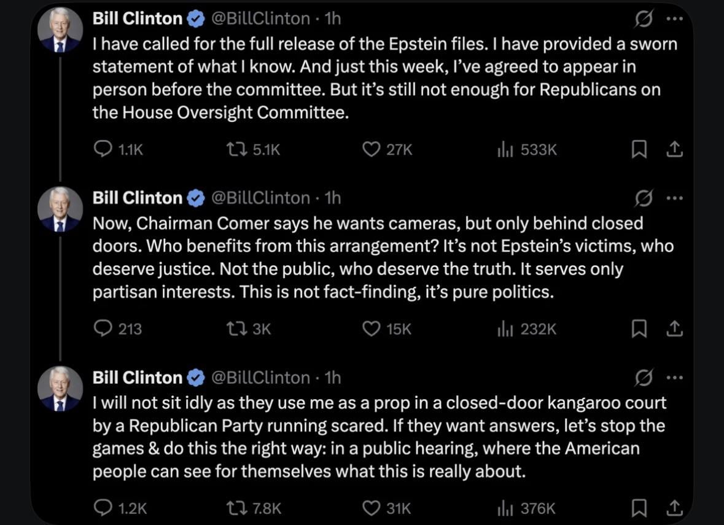Open the Grok icon on the first tweet
724x525 pixels.
coord(644,20)
